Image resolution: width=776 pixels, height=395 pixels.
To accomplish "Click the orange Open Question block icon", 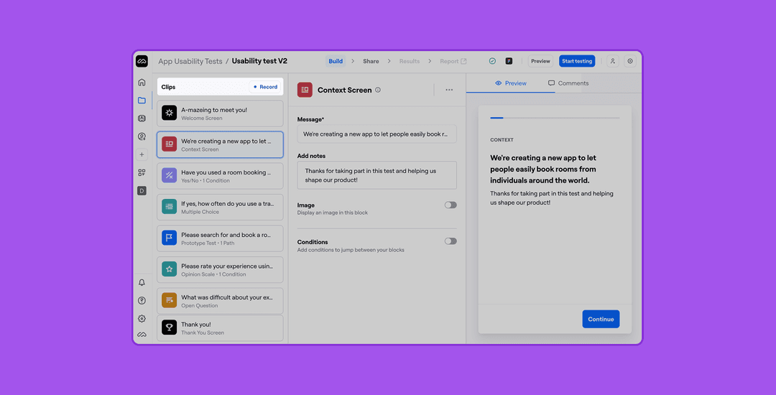I will (x=170, y=300).
